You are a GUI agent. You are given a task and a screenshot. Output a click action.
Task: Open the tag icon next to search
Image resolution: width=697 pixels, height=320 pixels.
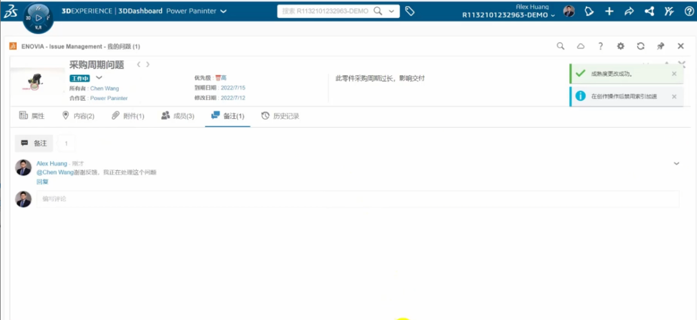410,11
